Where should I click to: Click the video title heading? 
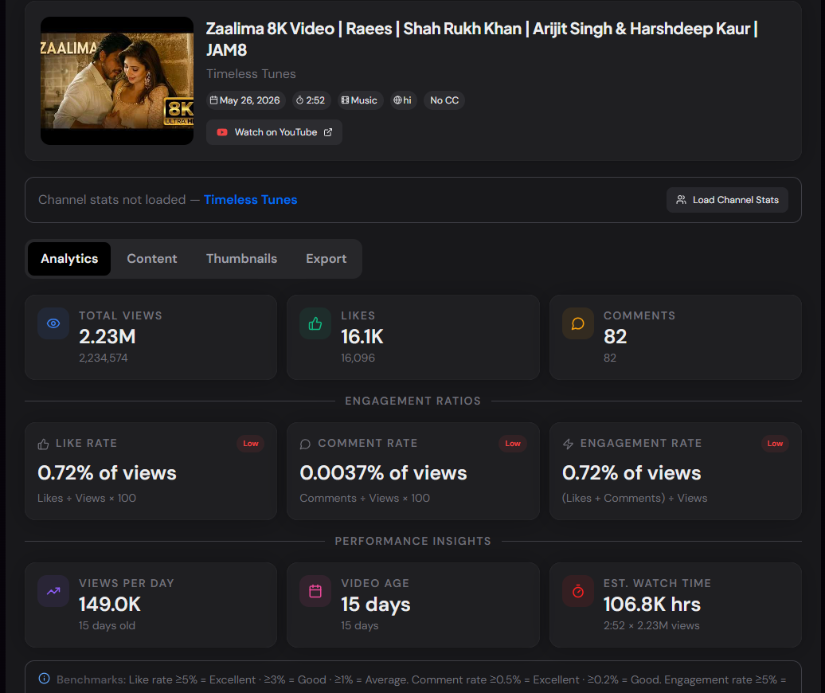click(x=482, y=39)
